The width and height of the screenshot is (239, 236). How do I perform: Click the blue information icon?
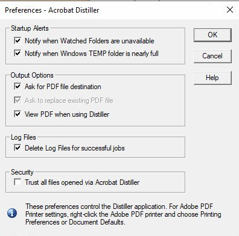[x=12, y=213]
